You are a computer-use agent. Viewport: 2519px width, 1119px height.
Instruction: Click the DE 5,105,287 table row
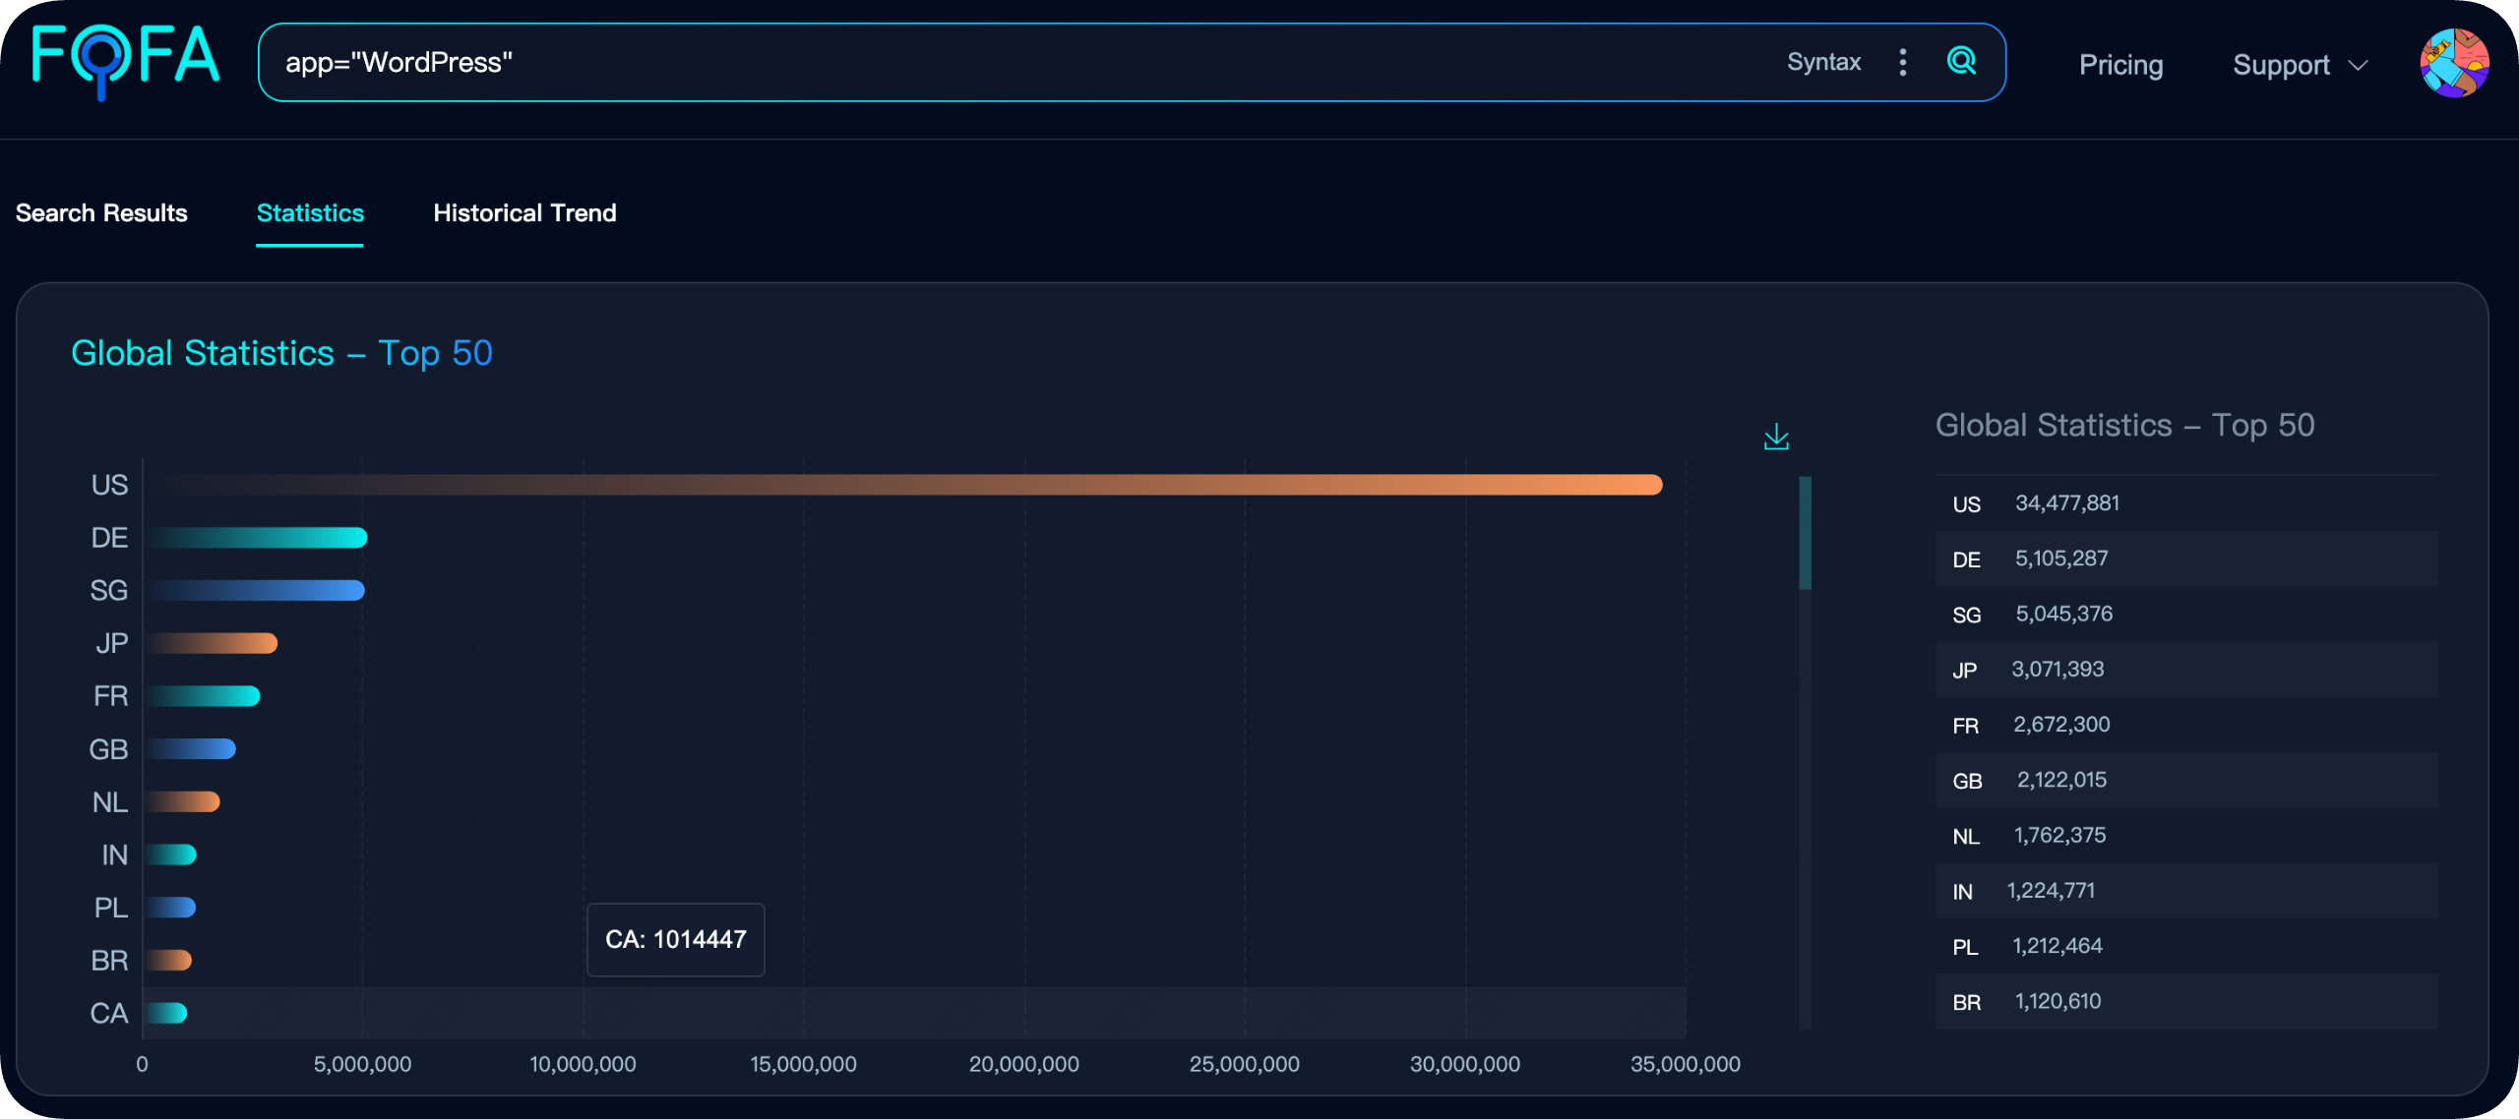(x=2186, y=559)
